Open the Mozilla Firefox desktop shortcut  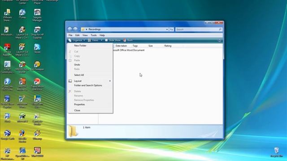click(22, 136)
